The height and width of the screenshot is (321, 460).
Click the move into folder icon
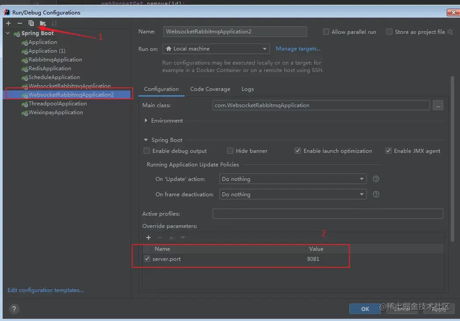(x=43, y=23)
